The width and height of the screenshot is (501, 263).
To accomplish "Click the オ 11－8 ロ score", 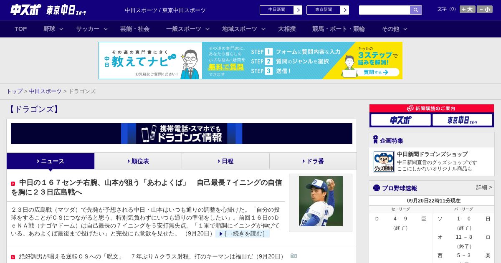I will click(464, 237).
